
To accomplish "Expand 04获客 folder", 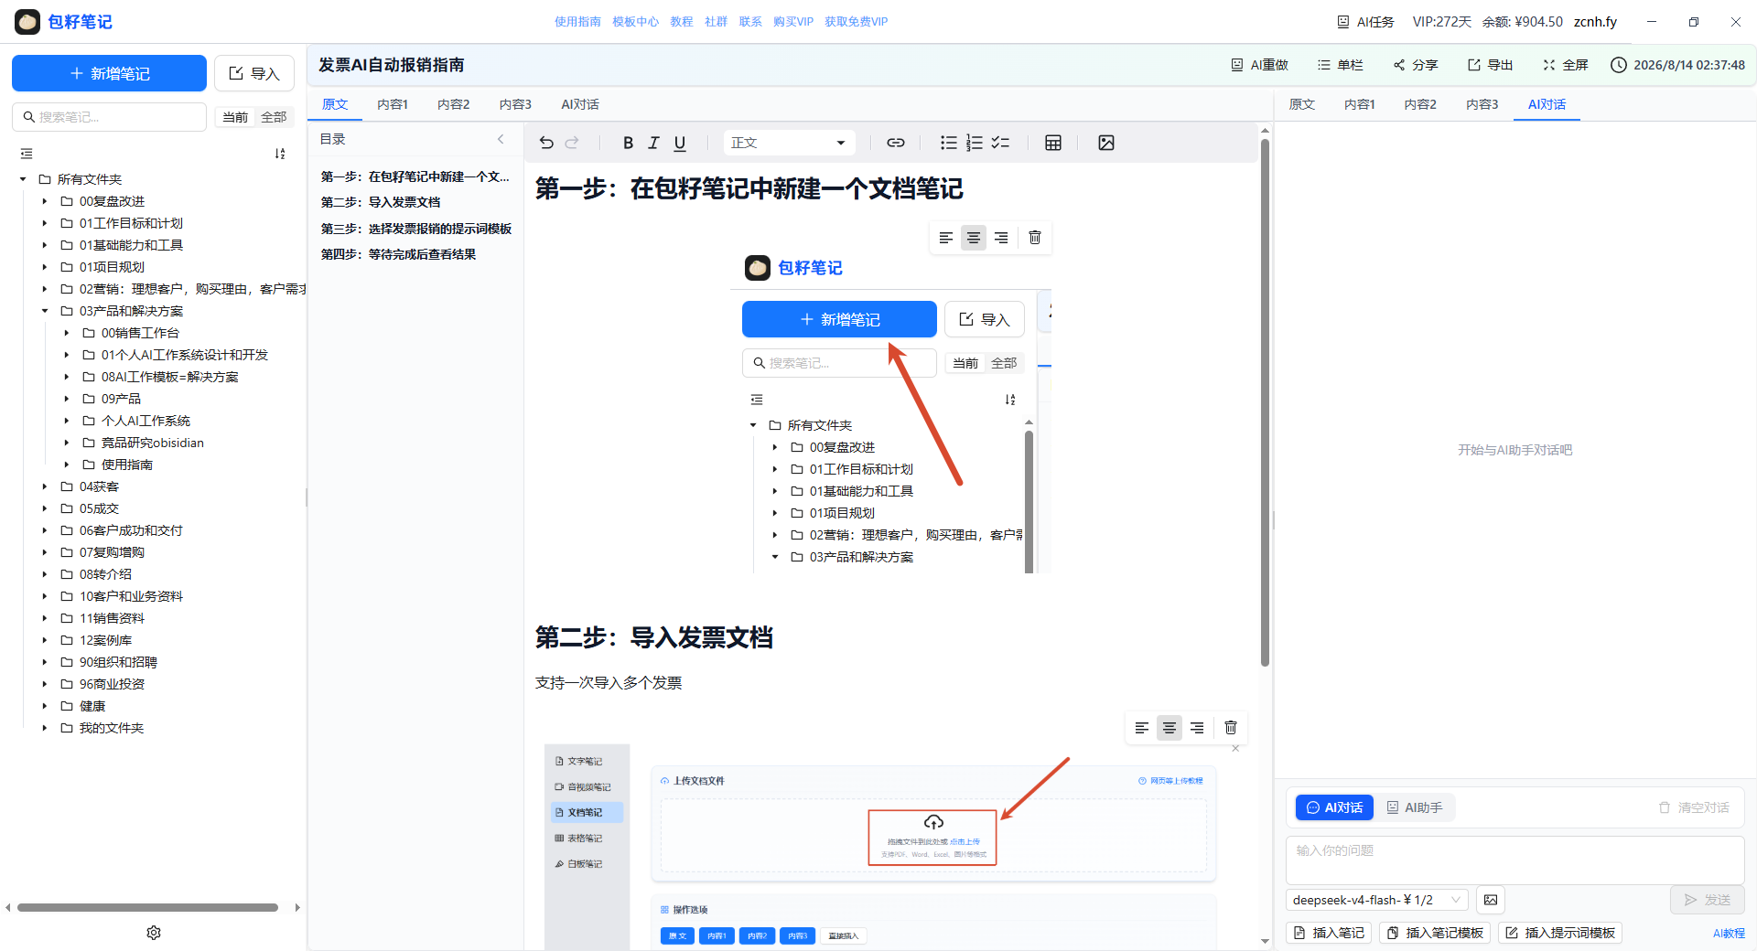I will [x=45, y=486].
